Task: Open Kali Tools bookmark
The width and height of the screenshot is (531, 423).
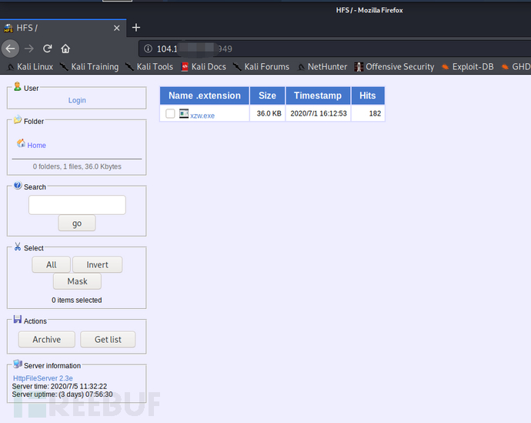Action: click(x=149, y=67)
